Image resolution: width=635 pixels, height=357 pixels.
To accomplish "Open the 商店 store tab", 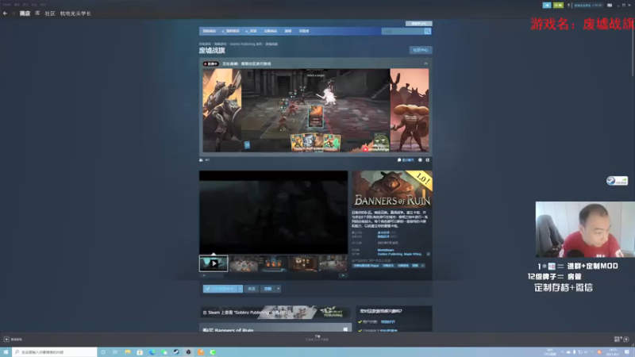I will click(25, 13).
